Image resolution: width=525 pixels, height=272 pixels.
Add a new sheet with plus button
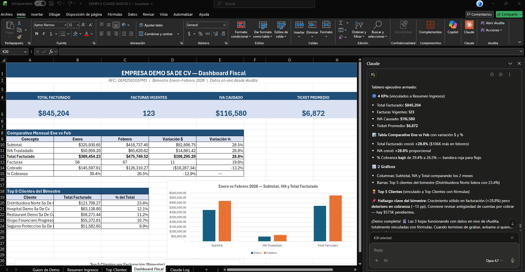206,270
